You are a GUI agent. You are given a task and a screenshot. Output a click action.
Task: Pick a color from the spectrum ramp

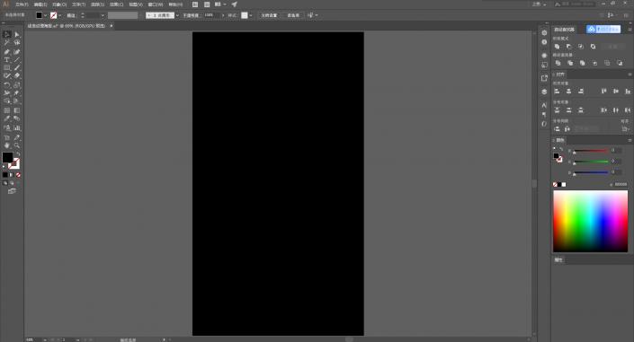590,222
